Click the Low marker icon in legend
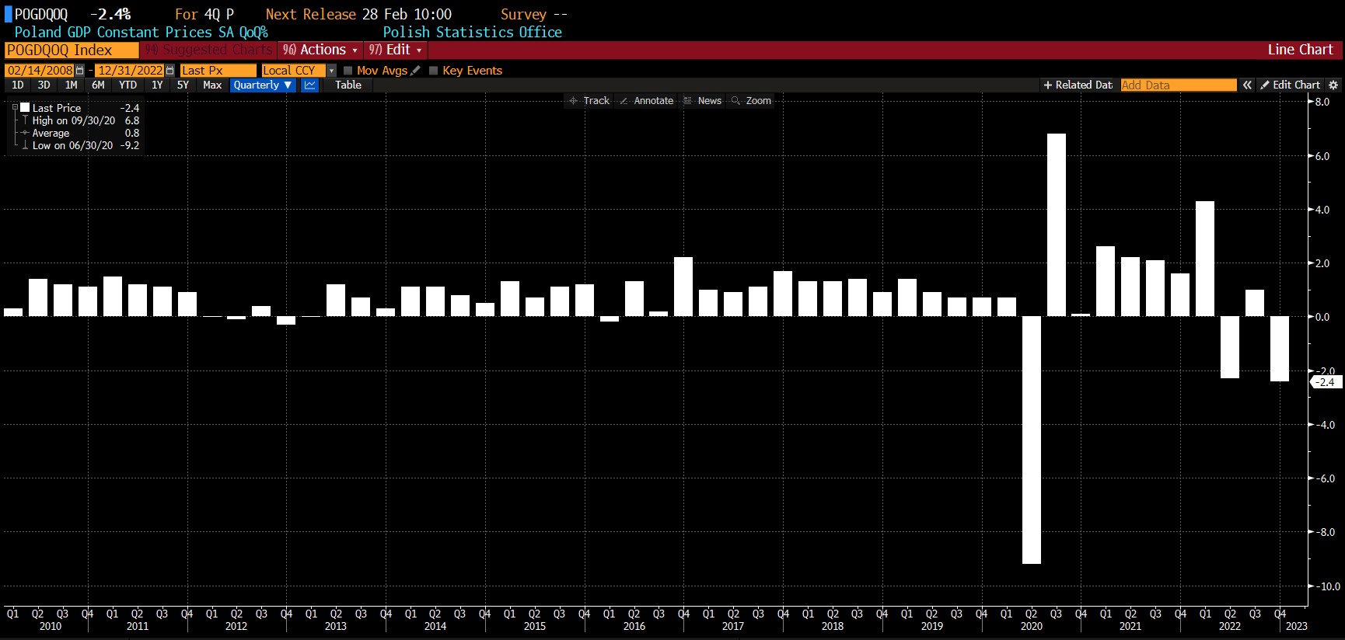1345x640 pixels. pos(25,146)
